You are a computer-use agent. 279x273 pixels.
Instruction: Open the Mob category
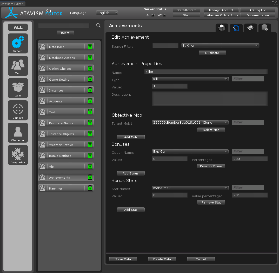[18, 65]
